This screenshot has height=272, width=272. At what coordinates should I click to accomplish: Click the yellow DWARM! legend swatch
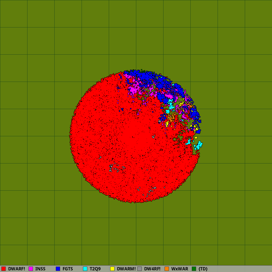112,269
